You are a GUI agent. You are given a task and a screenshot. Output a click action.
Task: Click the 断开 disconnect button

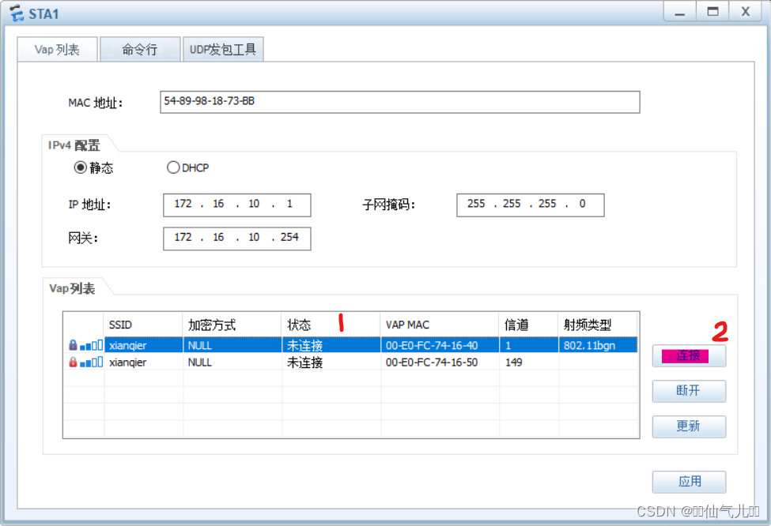688,391
